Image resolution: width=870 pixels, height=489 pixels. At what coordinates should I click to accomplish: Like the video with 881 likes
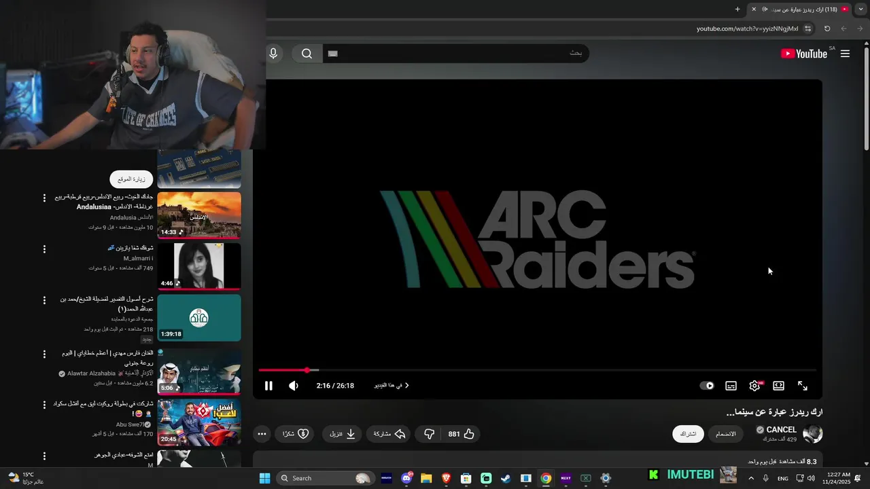tap(461, 434)
